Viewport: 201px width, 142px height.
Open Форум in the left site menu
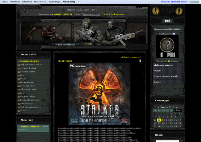click(23, 79)
